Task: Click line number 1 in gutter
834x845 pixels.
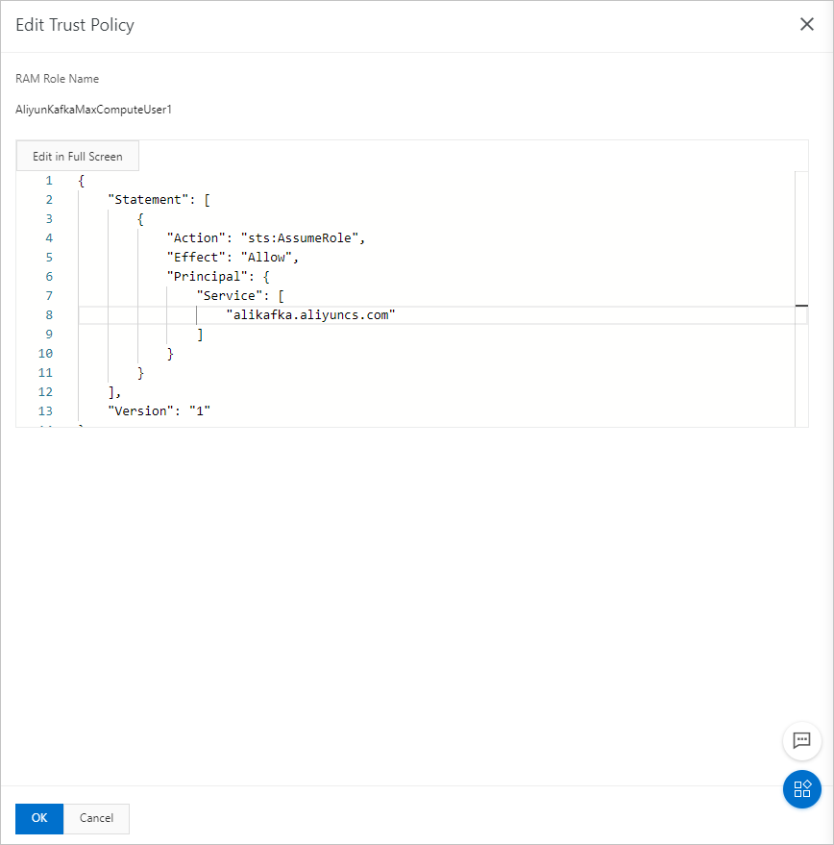Action: coord(49,181)
